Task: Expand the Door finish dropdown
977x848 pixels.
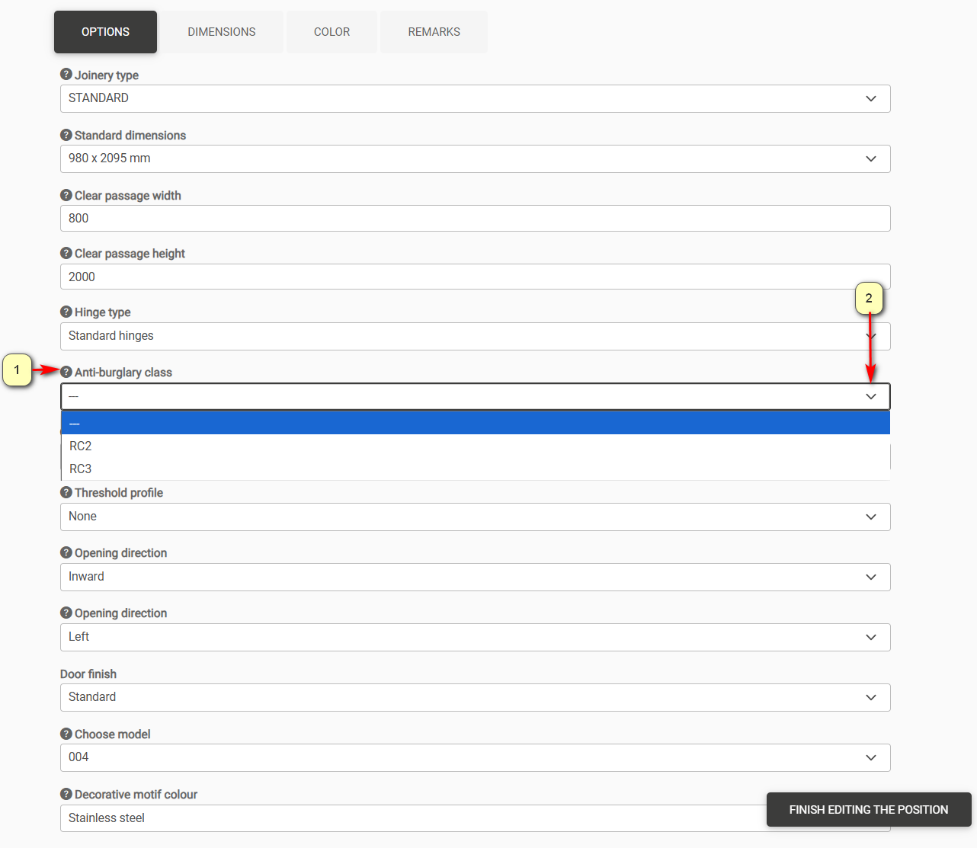Action: 475,697
